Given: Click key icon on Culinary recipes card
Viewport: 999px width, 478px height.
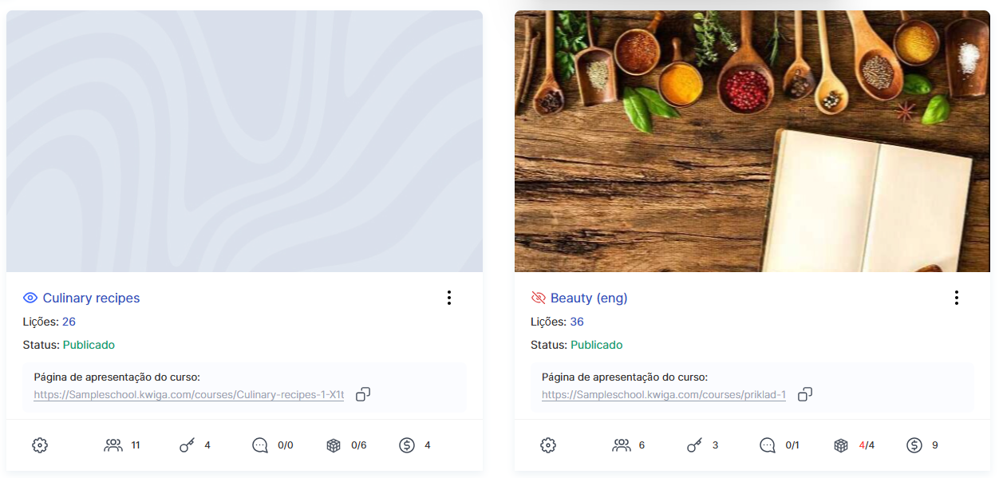Looking at the screenshot, I should (x=187, y=445).
